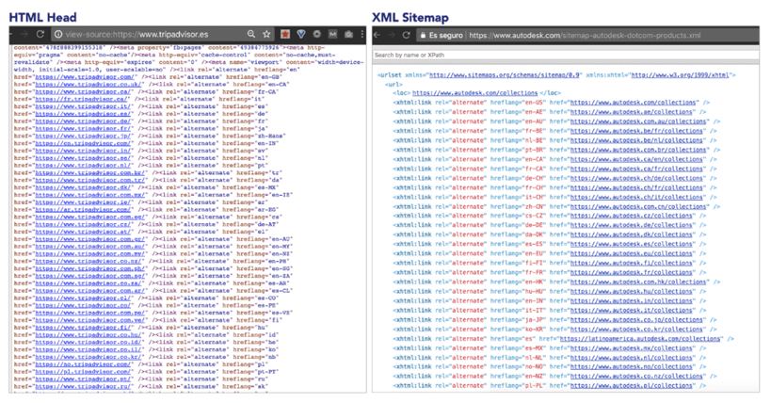Open the autodesk.be/fr/collections link
Image resolution: width=771 pixels, height=403 pixels.
pyautogui.click(x=636, y=131)
